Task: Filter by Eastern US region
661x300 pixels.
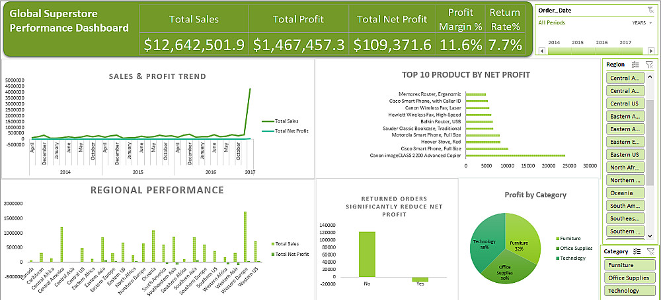Action: 625,154
